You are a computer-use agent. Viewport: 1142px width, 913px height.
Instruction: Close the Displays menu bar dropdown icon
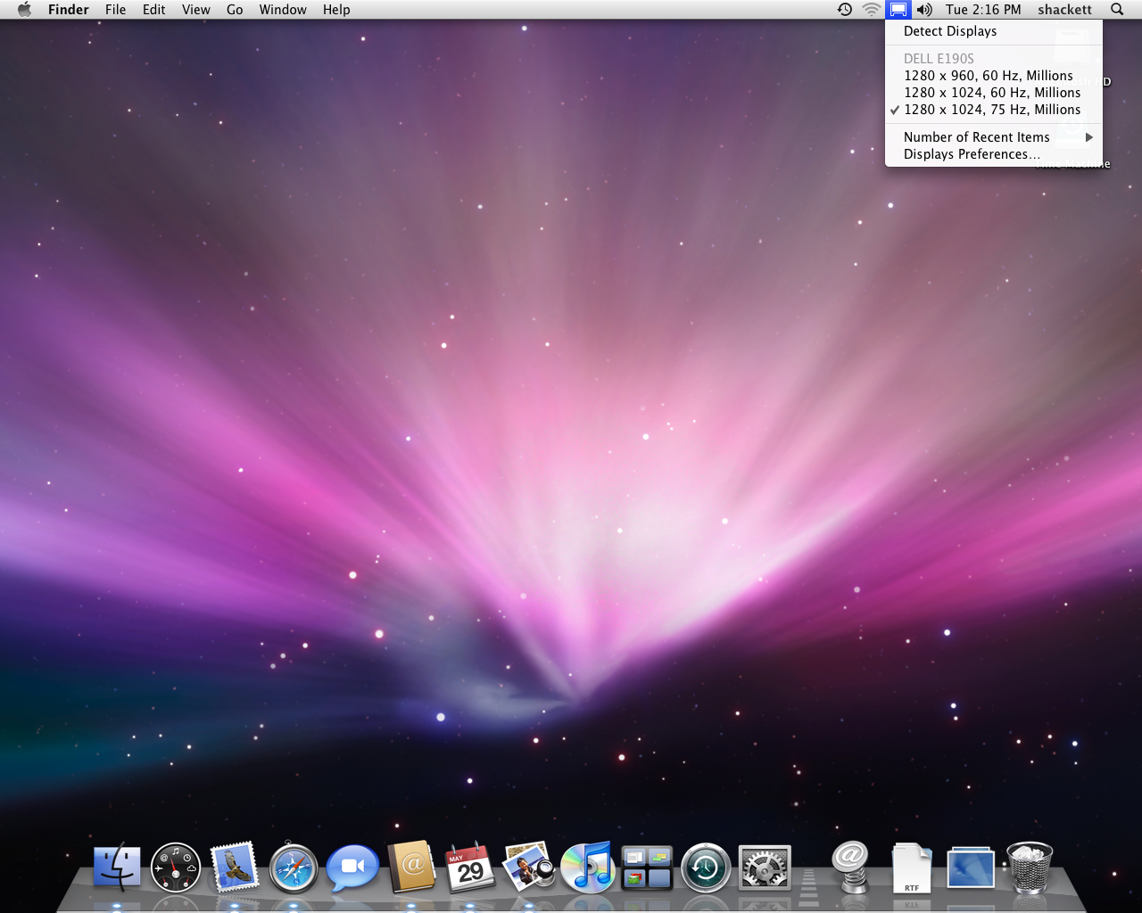(898, 10)
